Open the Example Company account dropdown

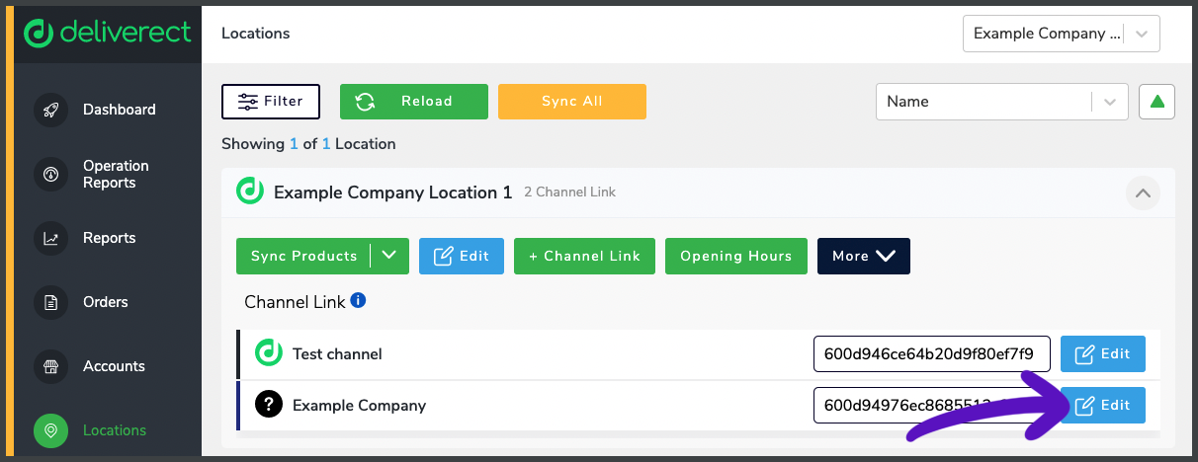point(1062,34)
